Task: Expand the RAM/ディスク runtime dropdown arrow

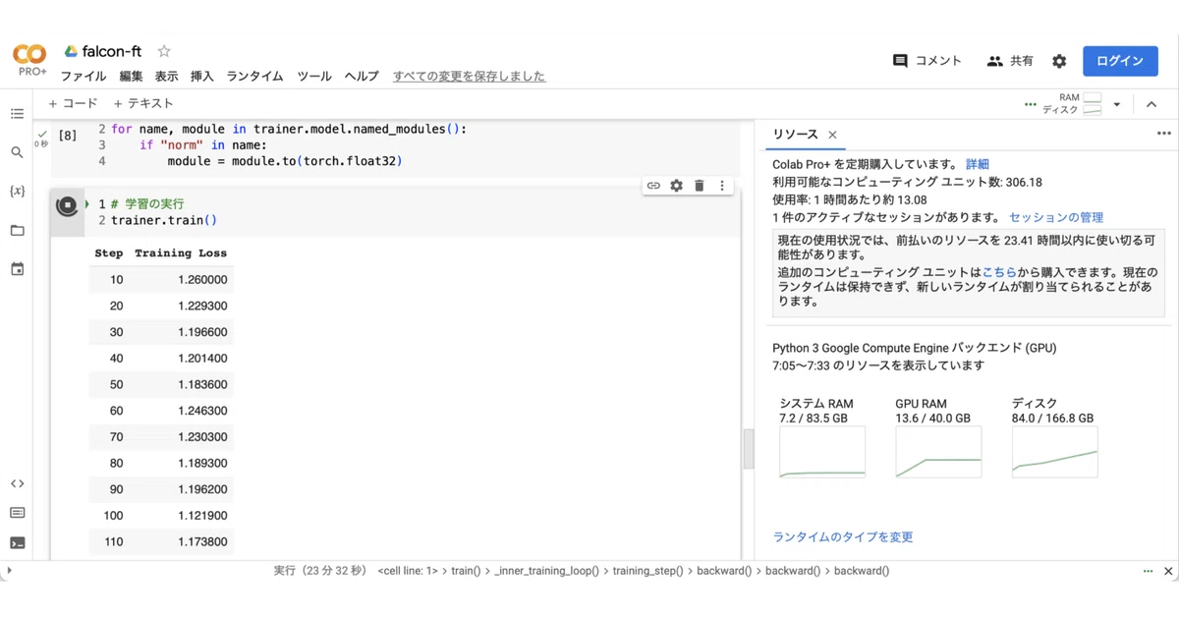Action: (x=1116, y=104)
